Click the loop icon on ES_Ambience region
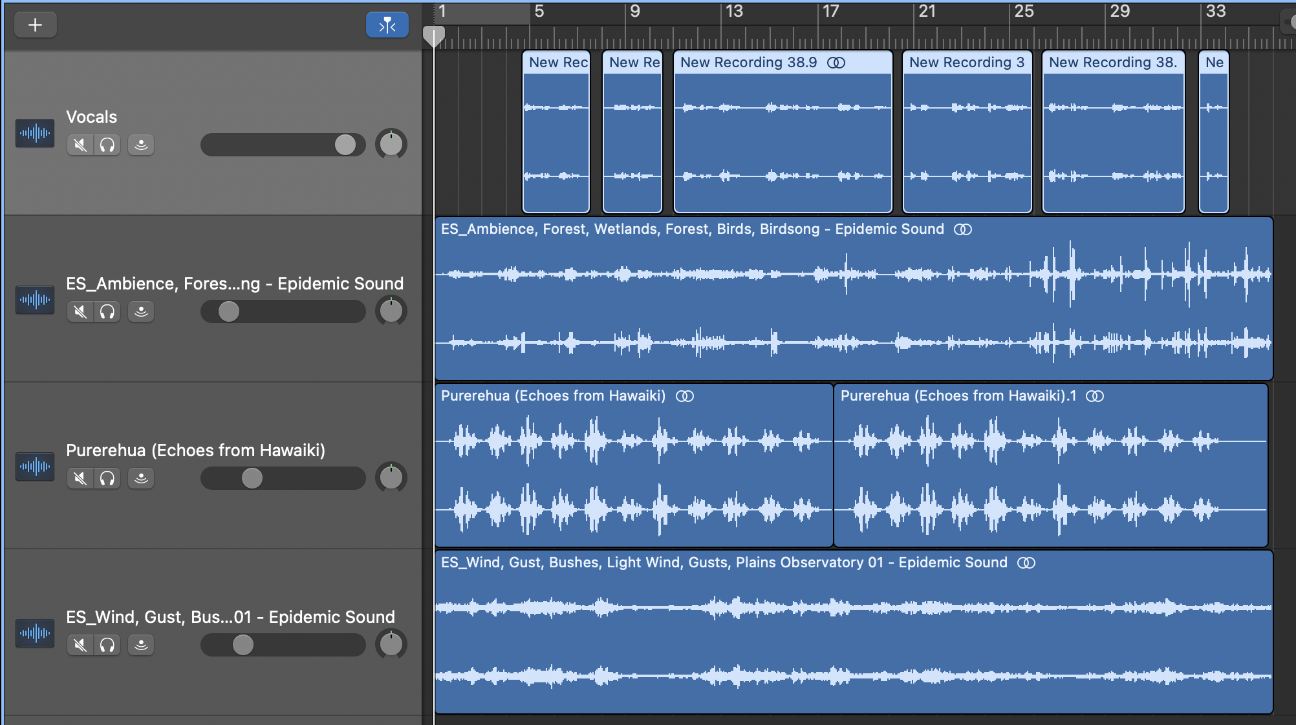This screenshot has height=725, width=1296. (x=963, y=229)
